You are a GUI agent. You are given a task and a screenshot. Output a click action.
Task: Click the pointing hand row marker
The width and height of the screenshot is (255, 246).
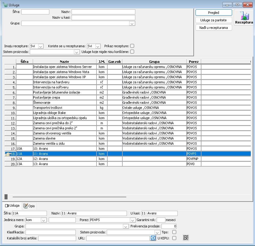8,154
